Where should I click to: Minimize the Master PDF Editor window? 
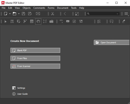(108, 3)
